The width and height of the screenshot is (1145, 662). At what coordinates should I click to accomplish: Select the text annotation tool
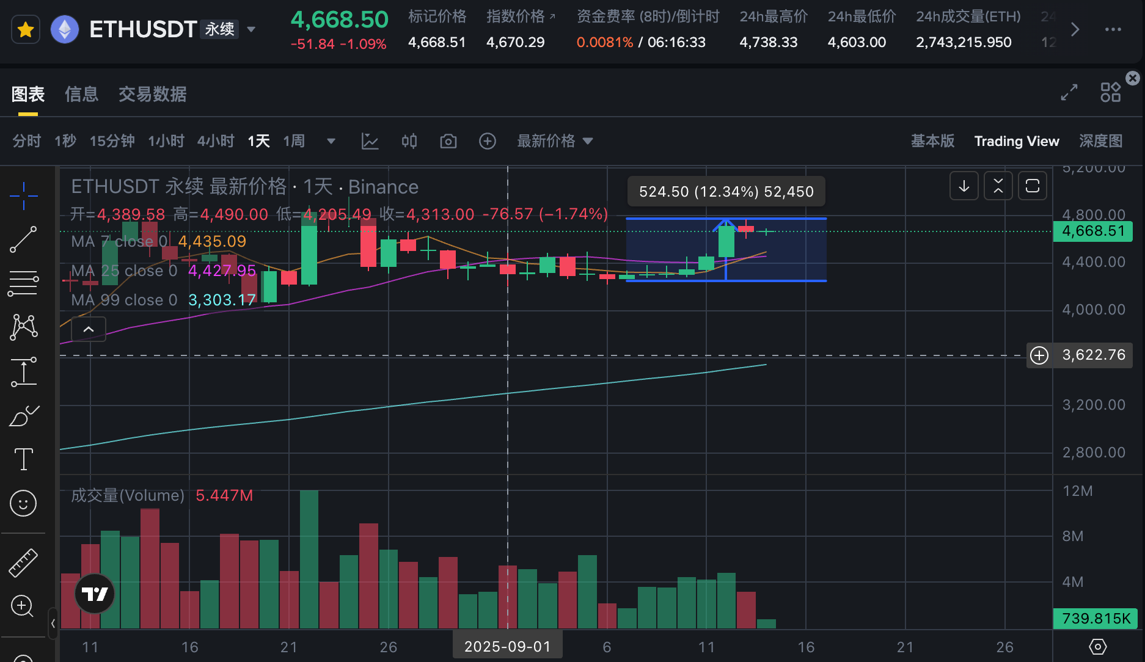click(x=24, y=459)
